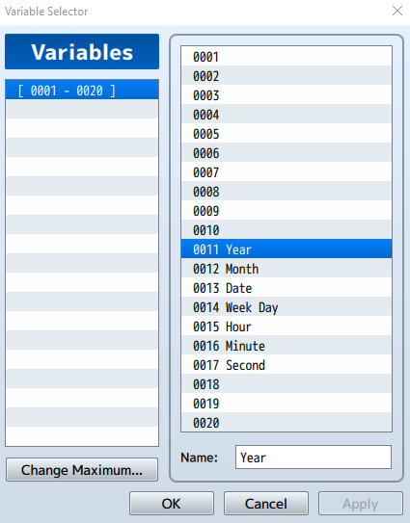Confirm with the OK button
The height and width of the screenshot is (523, 410).
(x=172, y=504)
